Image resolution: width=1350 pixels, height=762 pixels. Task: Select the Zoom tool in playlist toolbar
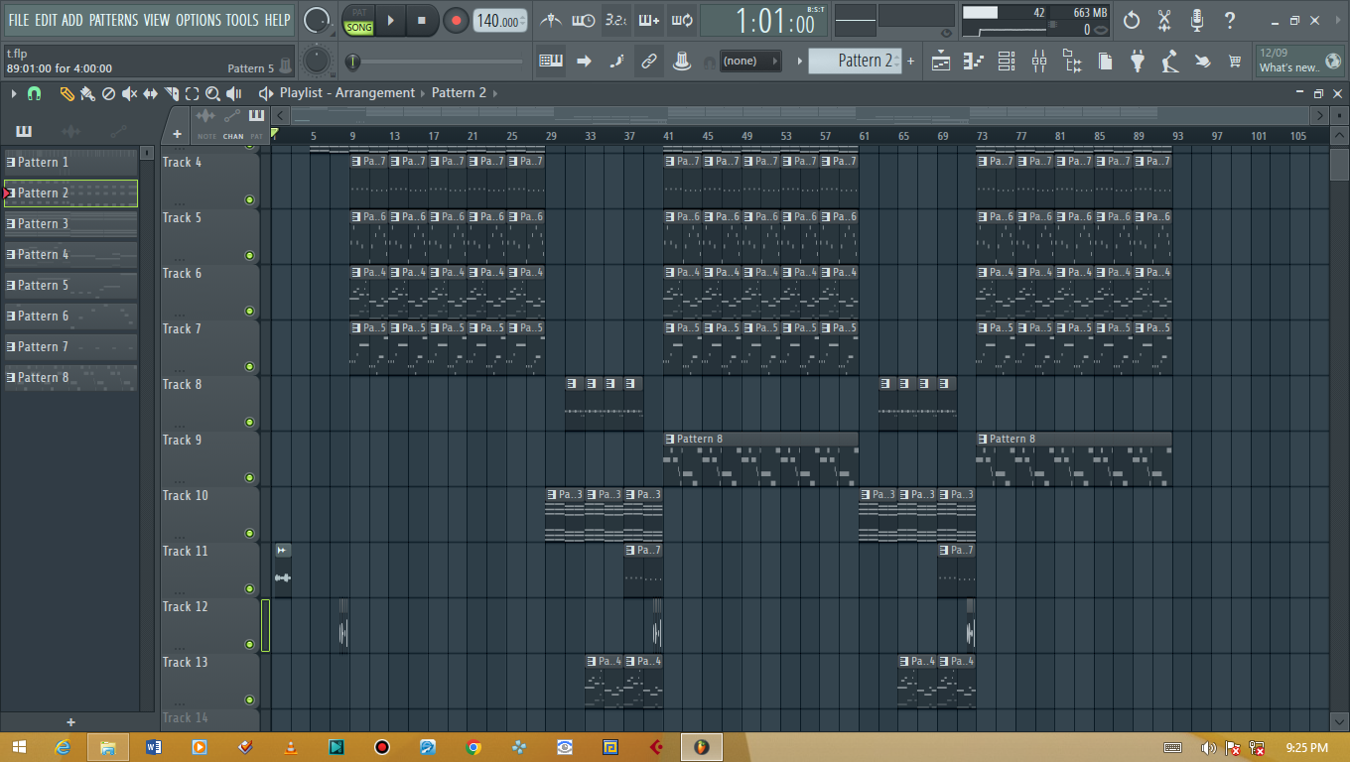coord(212,93)
